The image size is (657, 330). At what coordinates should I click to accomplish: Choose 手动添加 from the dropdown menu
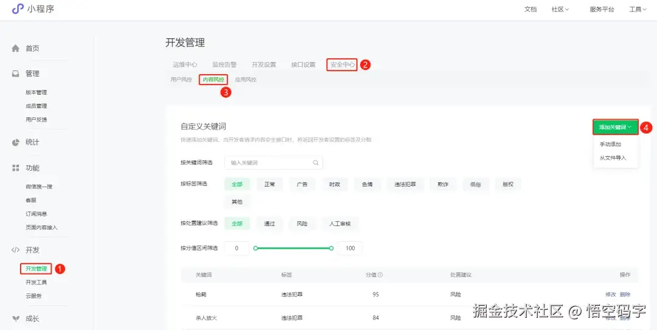pyautogui.click(x=610, y=145)
